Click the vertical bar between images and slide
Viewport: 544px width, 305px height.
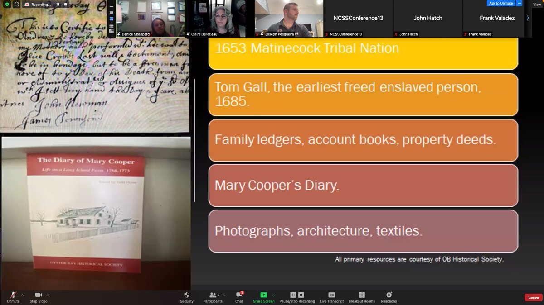tap(195, 140)
